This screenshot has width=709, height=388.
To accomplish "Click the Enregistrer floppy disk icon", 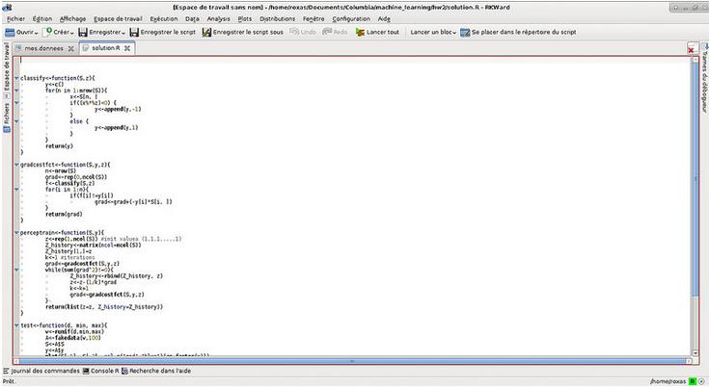I will 83,32.
